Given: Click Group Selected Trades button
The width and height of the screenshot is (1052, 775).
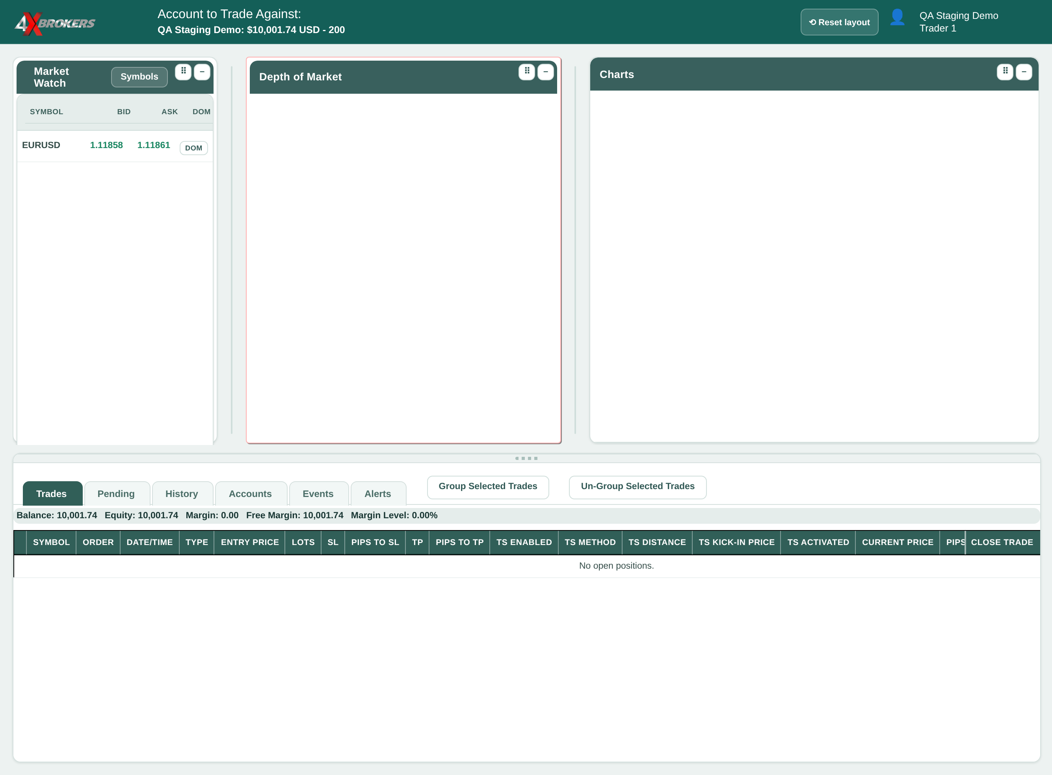Looking at the screenshot, I should [x=488, y=486].
